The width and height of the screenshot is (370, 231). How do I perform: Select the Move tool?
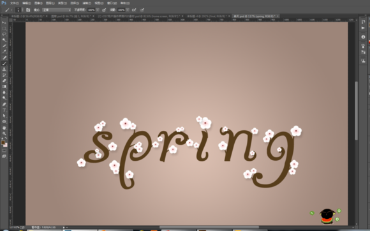pyautogui.click(x=4, y=22)
